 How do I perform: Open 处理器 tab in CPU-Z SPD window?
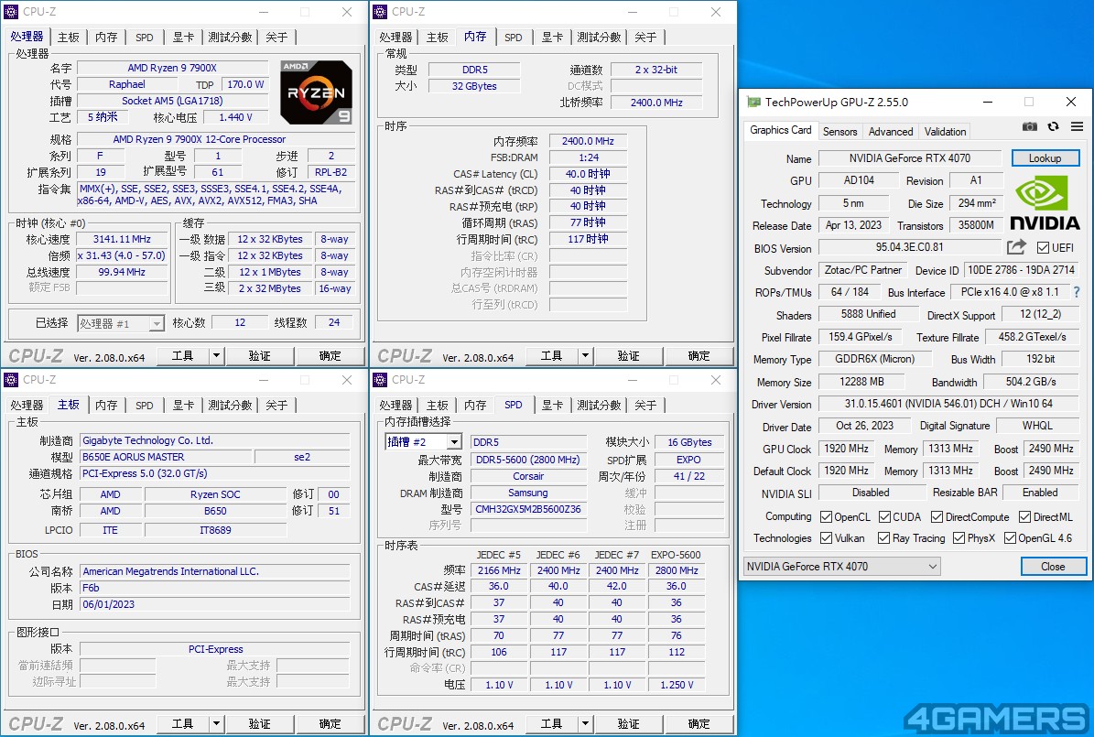pyautogui.click(x=395, y=405)
